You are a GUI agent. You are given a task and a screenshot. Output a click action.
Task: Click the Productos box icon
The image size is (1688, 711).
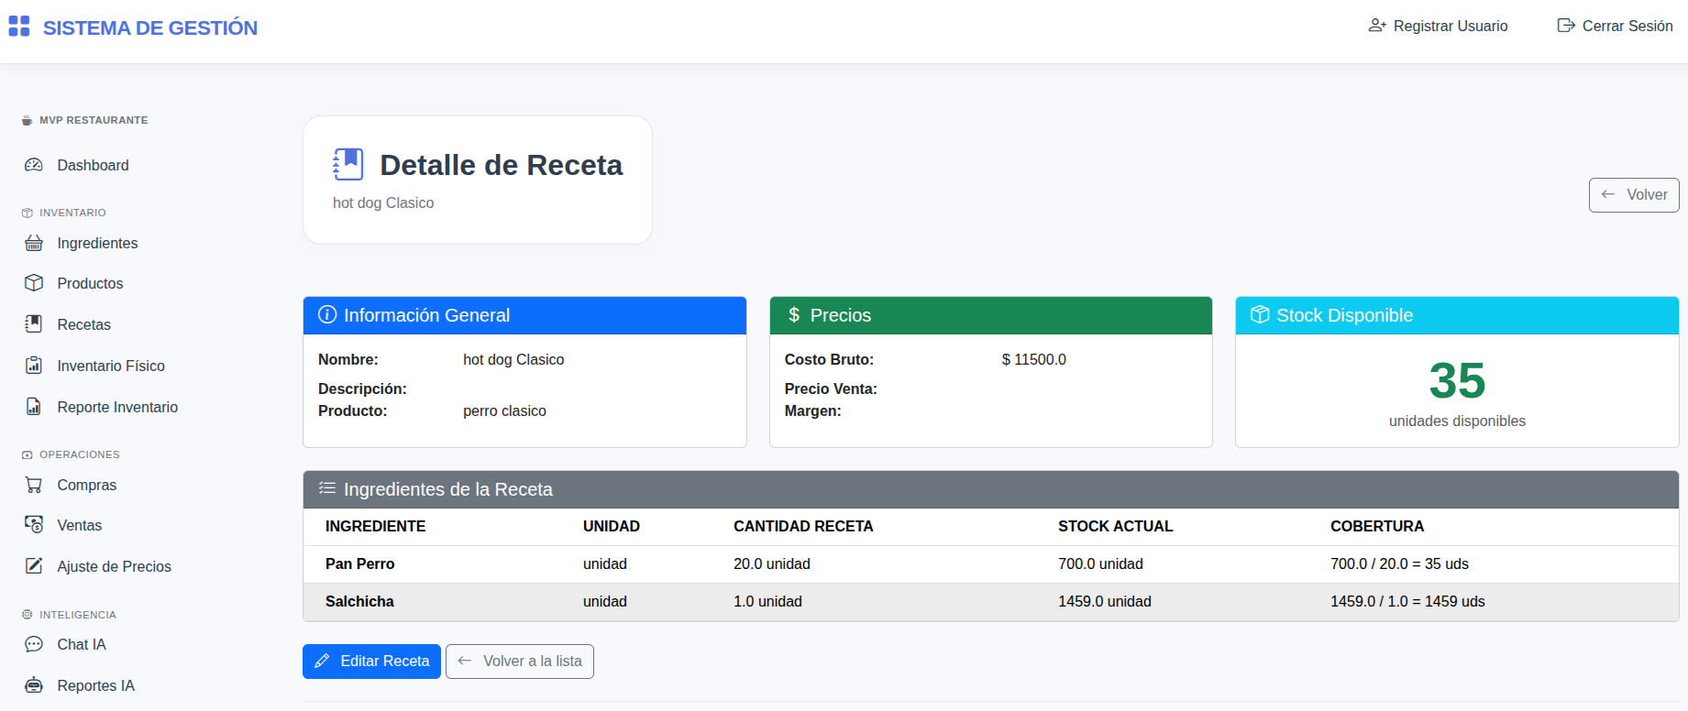[34, 283]
